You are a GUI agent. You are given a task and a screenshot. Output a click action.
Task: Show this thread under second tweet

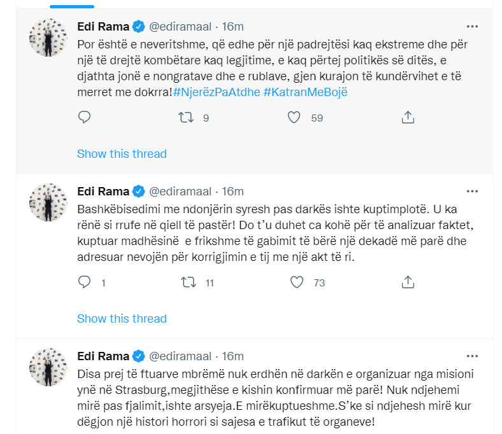tap(122, 318)
